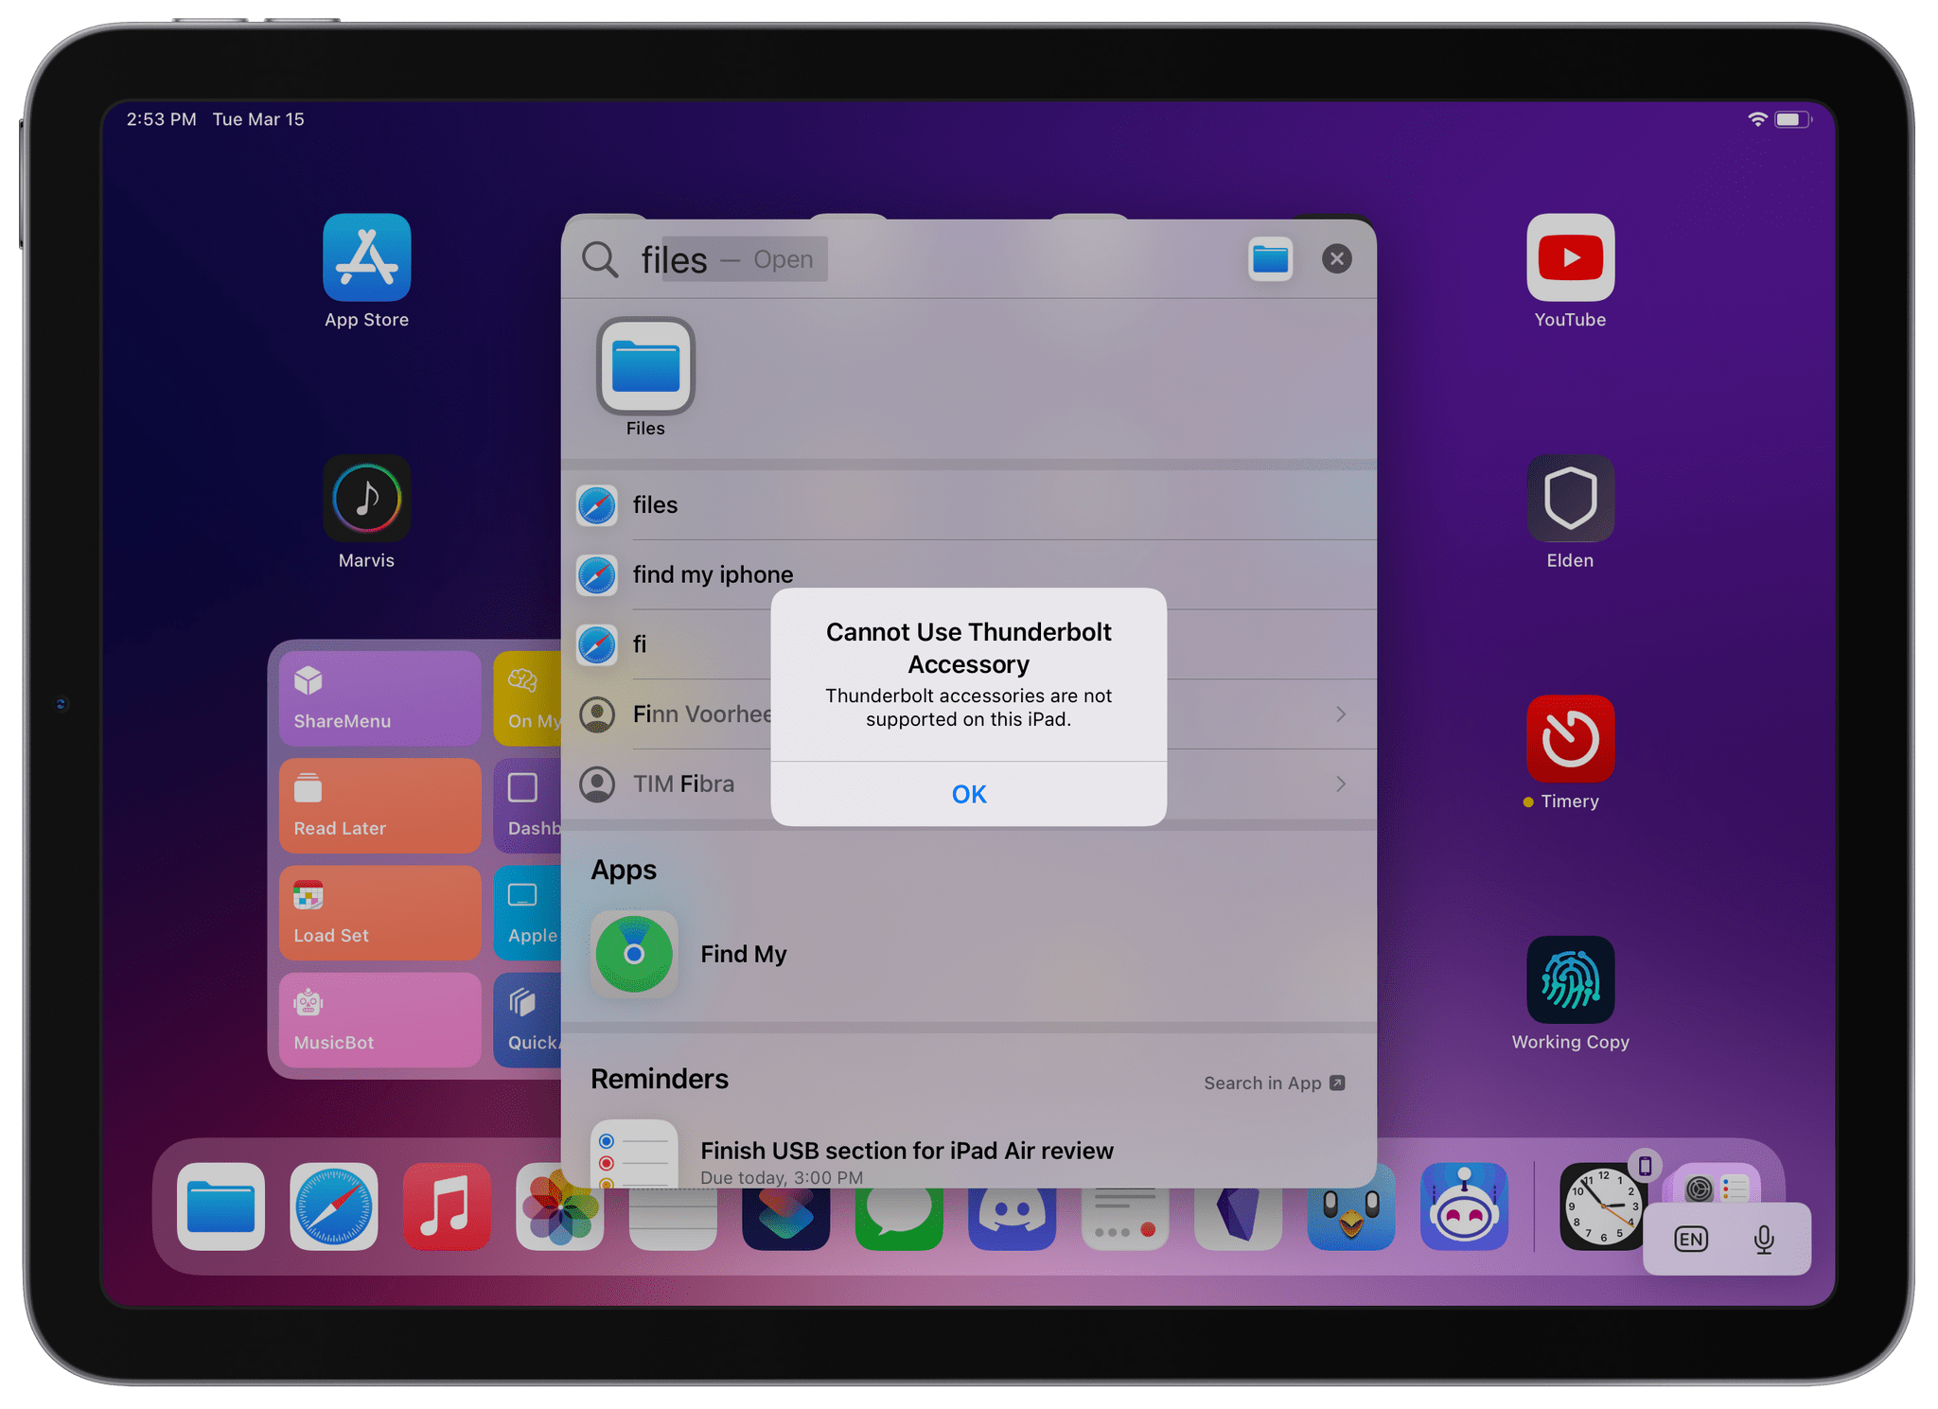Click the Files icon in search bar
Viewport: 1938px width, 1409px height.
click(1270, 258)
